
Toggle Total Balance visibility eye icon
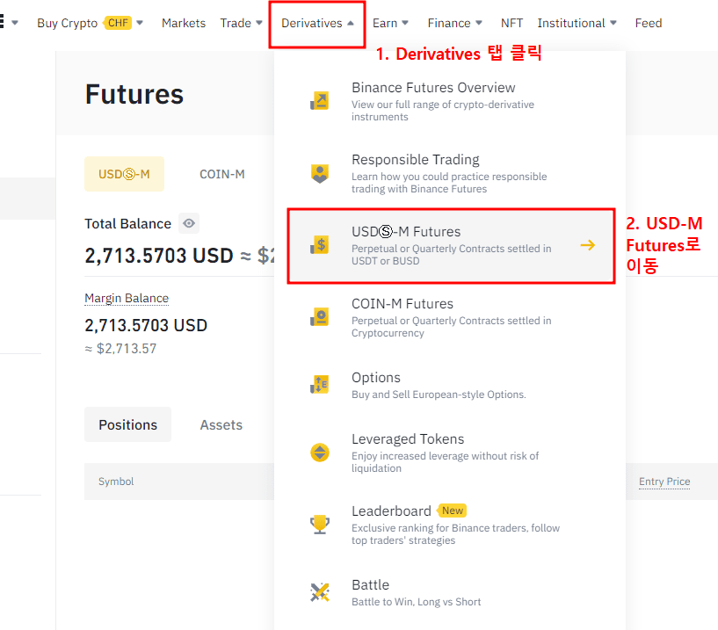pyautogui.click(x=189, y=223)
